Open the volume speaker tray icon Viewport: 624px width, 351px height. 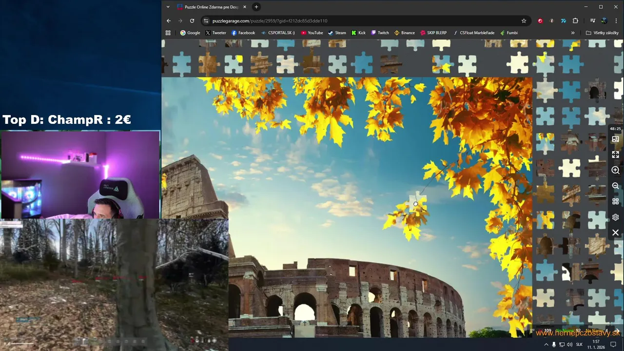click(569, 344)
